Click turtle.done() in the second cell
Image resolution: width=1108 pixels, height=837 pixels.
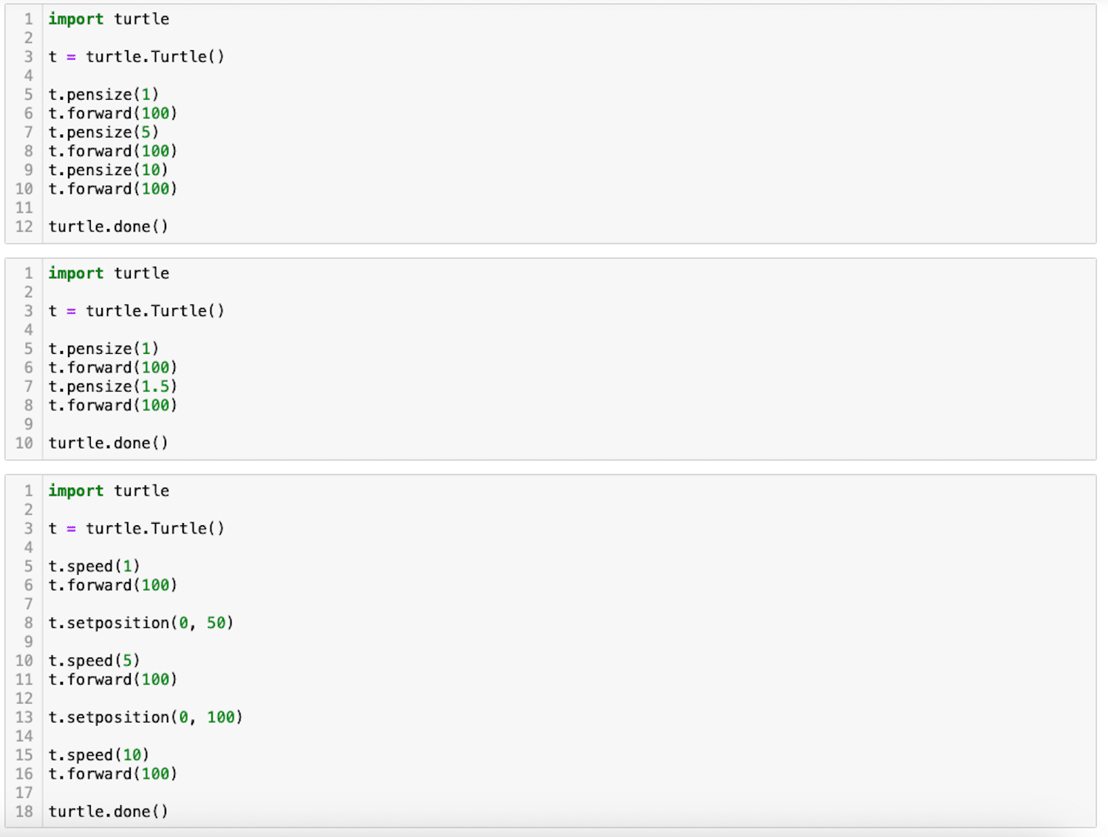coord(108,443)
